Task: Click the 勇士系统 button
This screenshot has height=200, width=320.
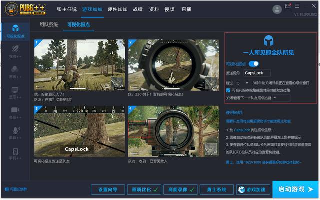Action: pos(216,190)
